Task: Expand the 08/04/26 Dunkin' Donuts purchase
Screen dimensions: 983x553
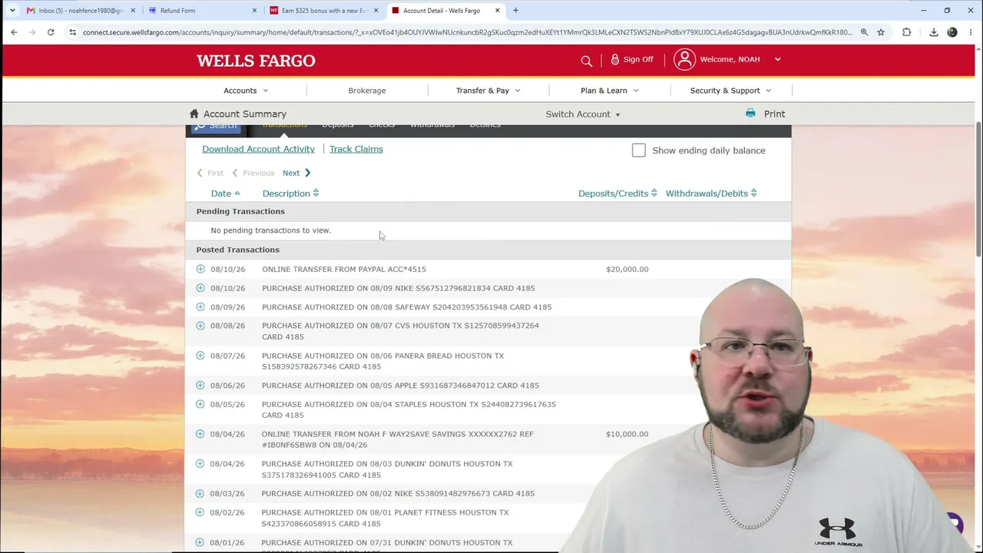Action: (200, 463)
